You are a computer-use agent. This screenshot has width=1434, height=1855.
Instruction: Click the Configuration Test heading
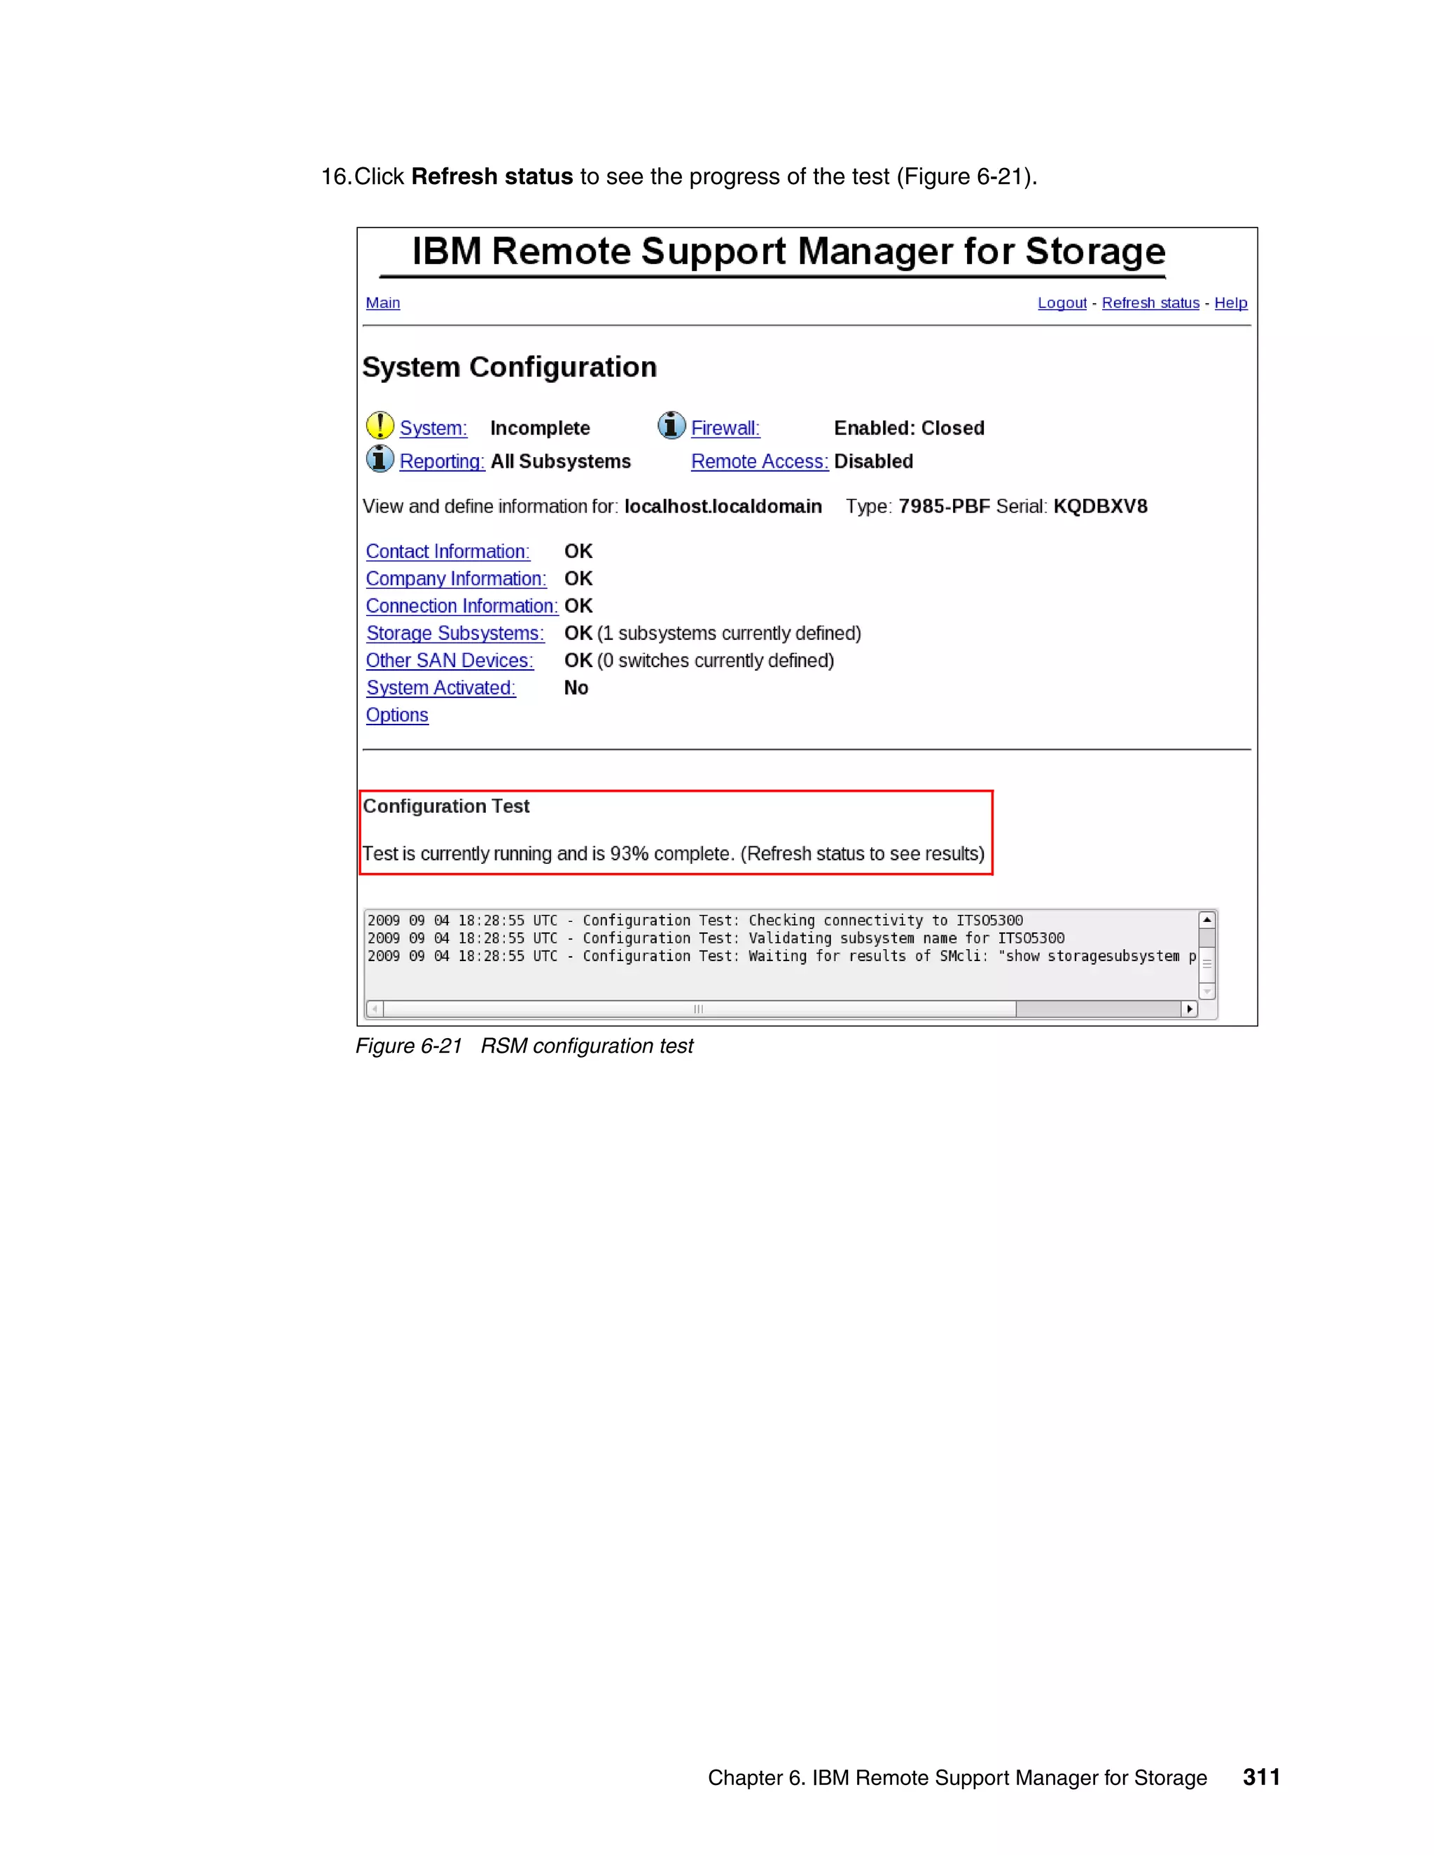click(x=446, y=806)
